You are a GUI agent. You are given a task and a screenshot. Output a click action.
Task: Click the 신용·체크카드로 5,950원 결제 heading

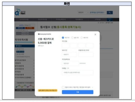pos(46,41)
